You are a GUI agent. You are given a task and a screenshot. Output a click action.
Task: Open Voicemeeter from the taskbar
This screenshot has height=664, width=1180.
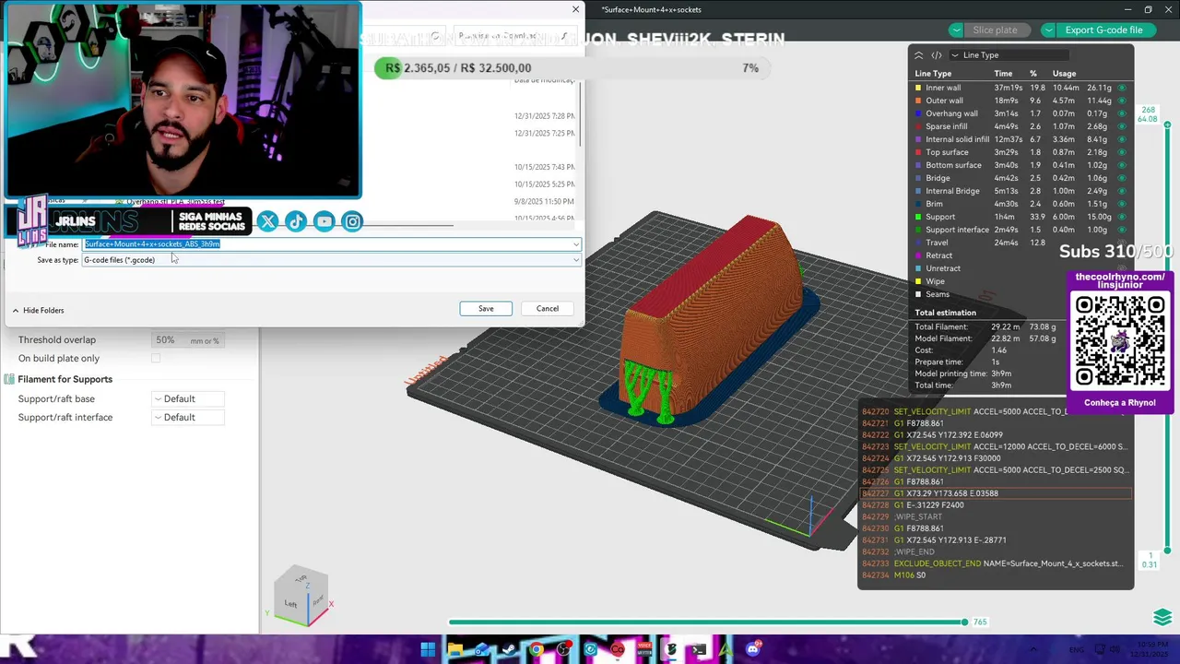coord(644,649)
